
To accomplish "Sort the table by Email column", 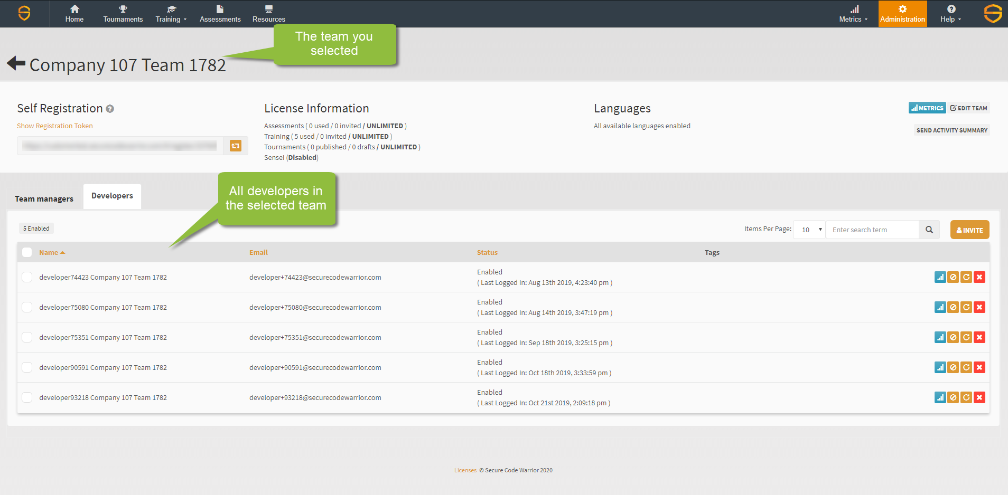I will tap(258, 252).
